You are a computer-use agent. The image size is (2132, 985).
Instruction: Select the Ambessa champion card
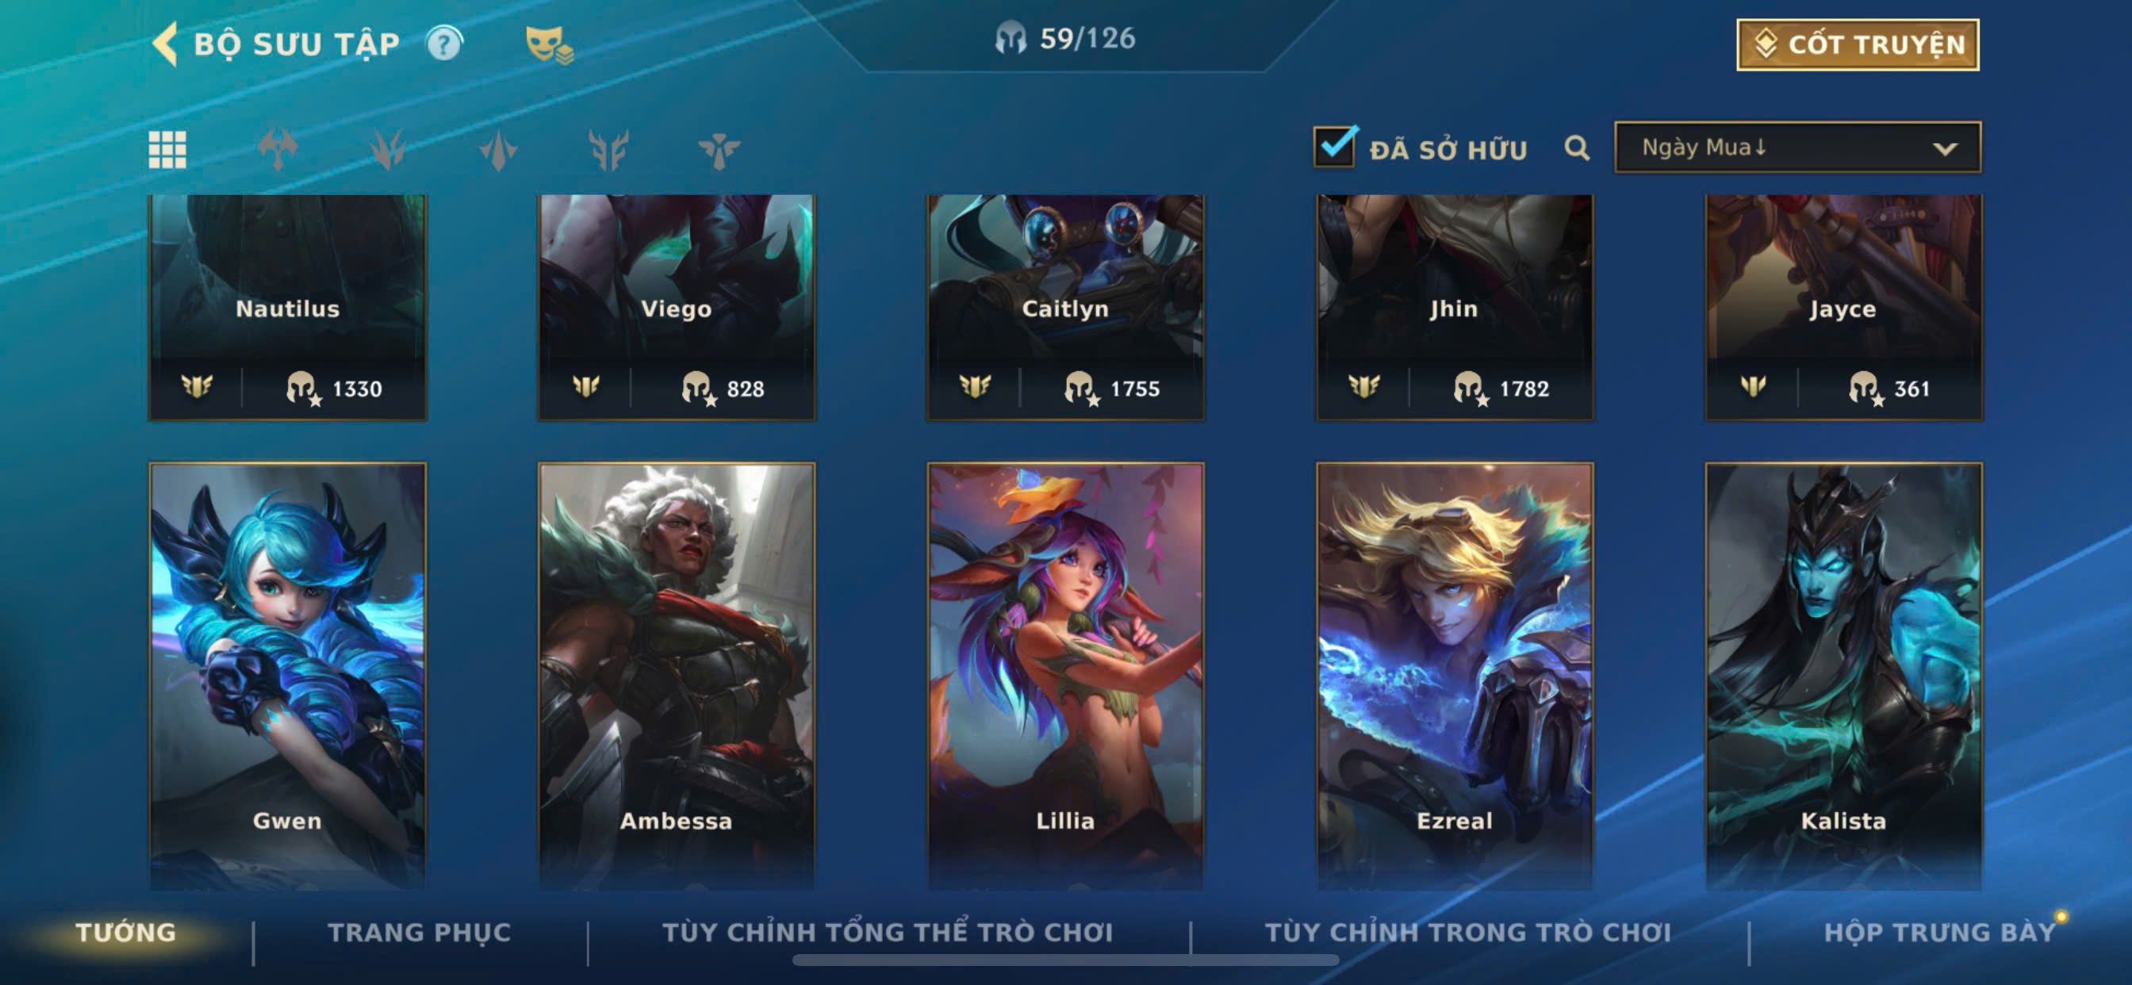(x=677, y=676)
